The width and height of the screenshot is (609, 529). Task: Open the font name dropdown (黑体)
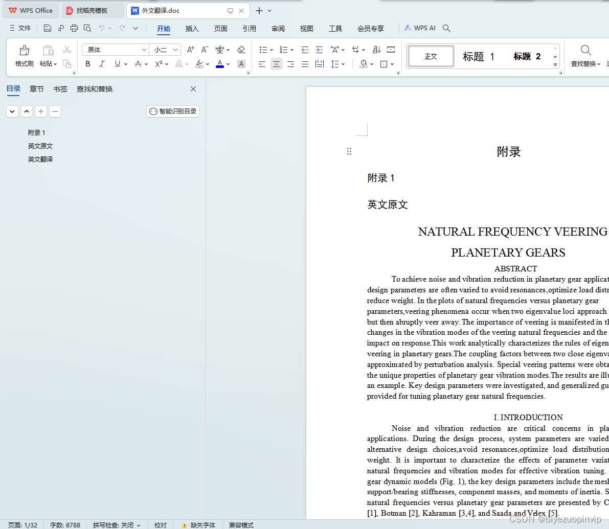tap(144, 50)
